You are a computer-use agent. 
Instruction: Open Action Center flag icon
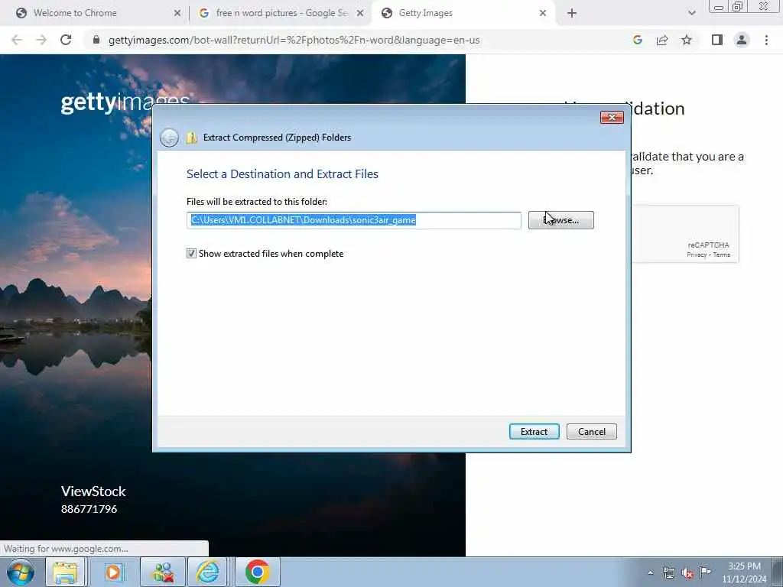click(x=705, y=572)
